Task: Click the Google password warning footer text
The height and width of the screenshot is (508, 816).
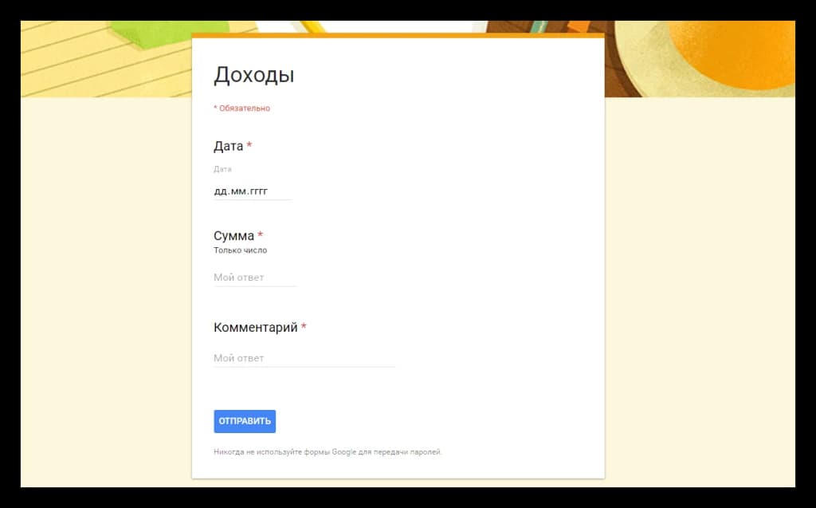Action: pos(328,452)
